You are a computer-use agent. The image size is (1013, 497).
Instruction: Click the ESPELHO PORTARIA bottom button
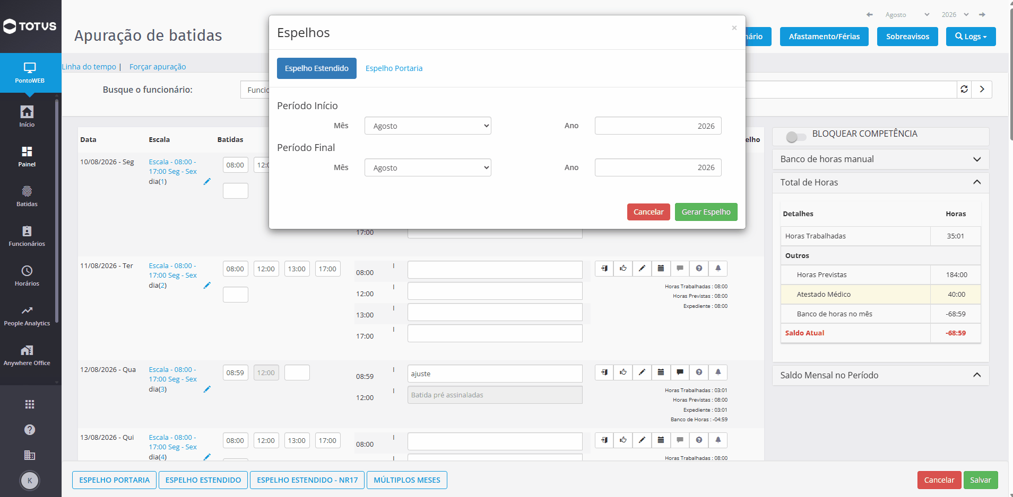115,480
